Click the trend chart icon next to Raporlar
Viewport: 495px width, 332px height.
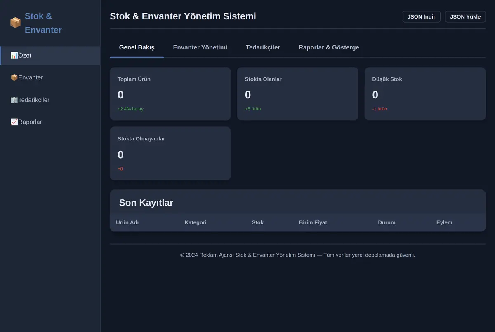(x=14, y=122)
